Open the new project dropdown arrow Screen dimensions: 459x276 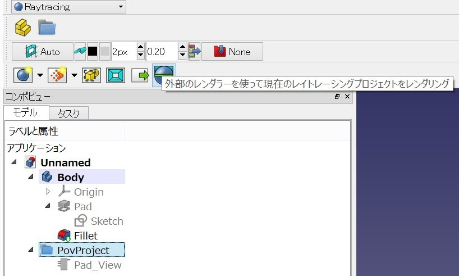pyautogui.click(x=40, y=75)
